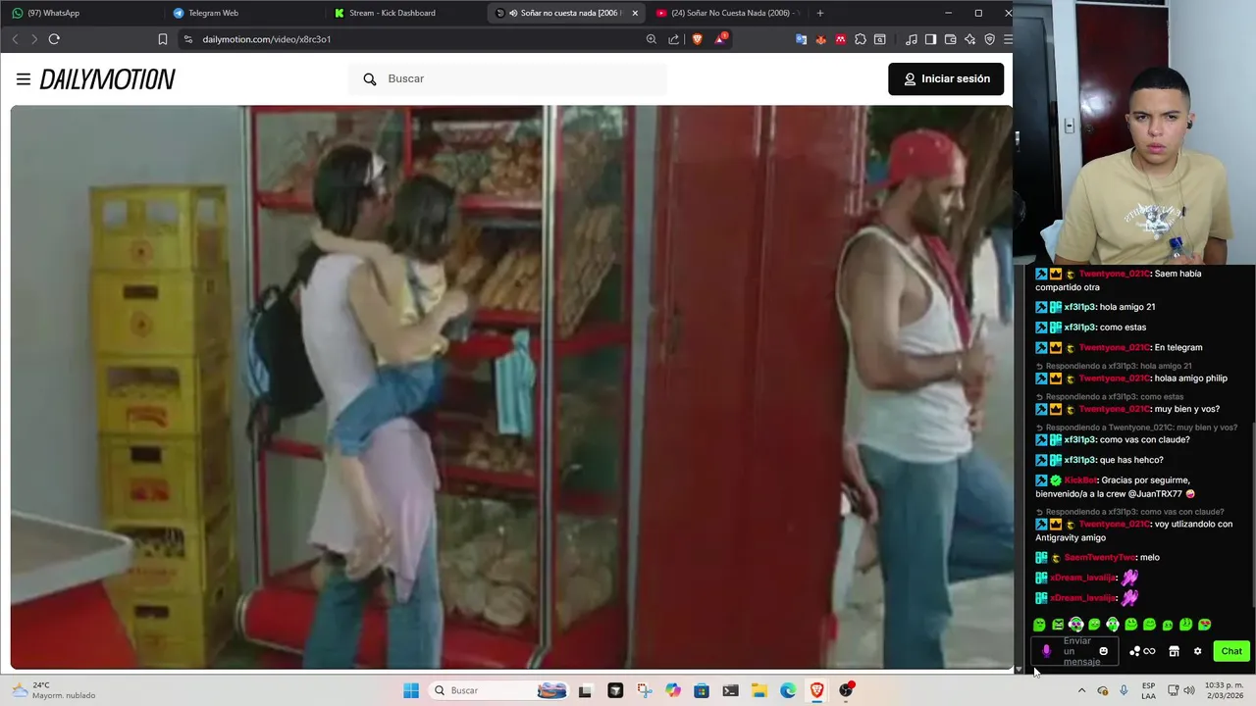
Task: Toggle the browser sidebar panel
Action: tap(931, 39)
